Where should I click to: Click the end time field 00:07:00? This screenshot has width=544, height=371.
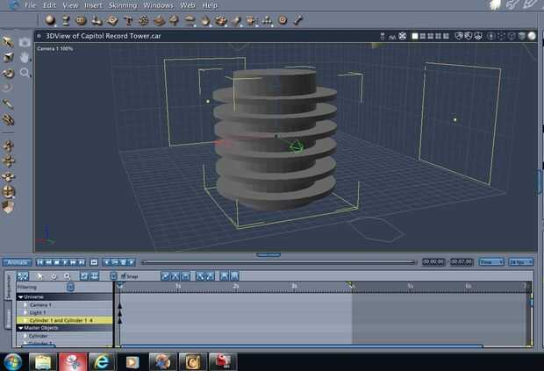click(461, 262)
